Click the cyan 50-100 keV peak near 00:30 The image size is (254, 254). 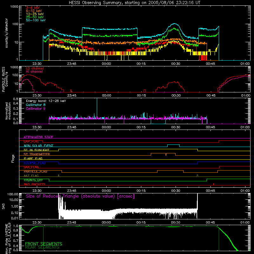[x=174, y=23]
